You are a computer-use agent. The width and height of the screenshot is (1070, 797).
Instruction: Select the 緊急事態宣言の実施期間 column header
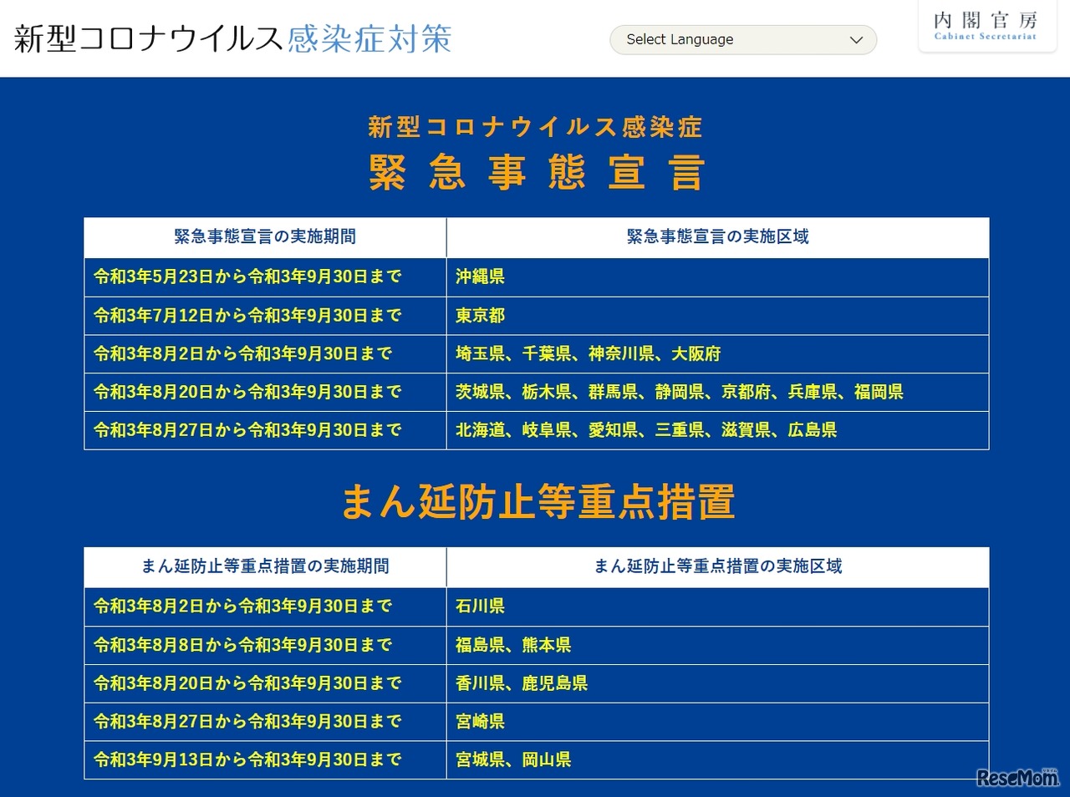pyautogui.click(x=264, y=237)
